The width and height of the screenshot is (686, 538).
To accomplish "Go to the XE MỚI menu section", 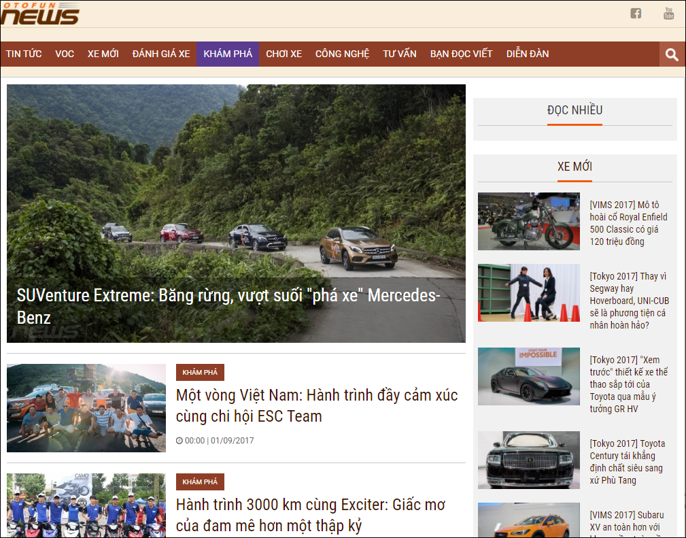I will click(x=103, y=54).
